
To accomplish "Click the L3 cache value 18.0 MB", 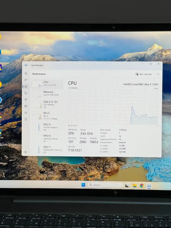I will tap(122, 152).
